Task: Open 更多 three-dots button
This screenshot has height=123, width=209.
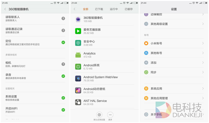Action: coord(110,115)
